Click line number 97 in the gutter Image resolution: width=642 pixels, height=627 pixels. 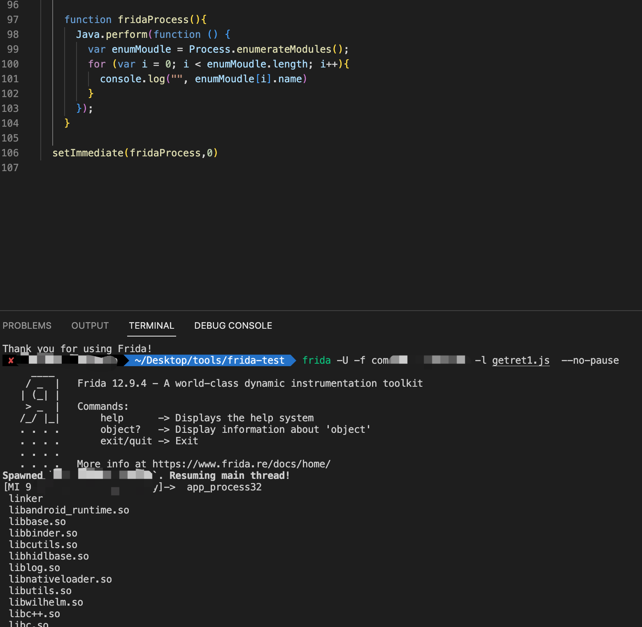coord(13,20)
